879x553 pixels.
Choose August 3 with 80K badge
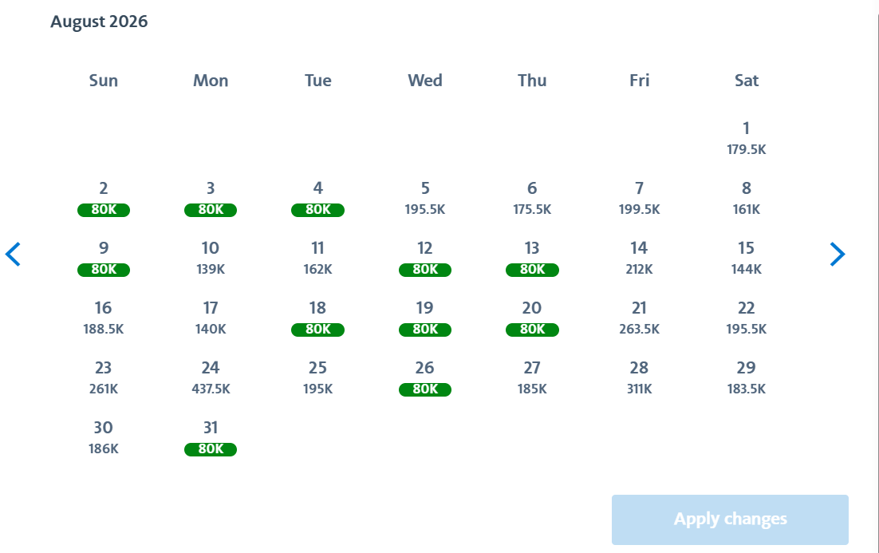point(211,198)
